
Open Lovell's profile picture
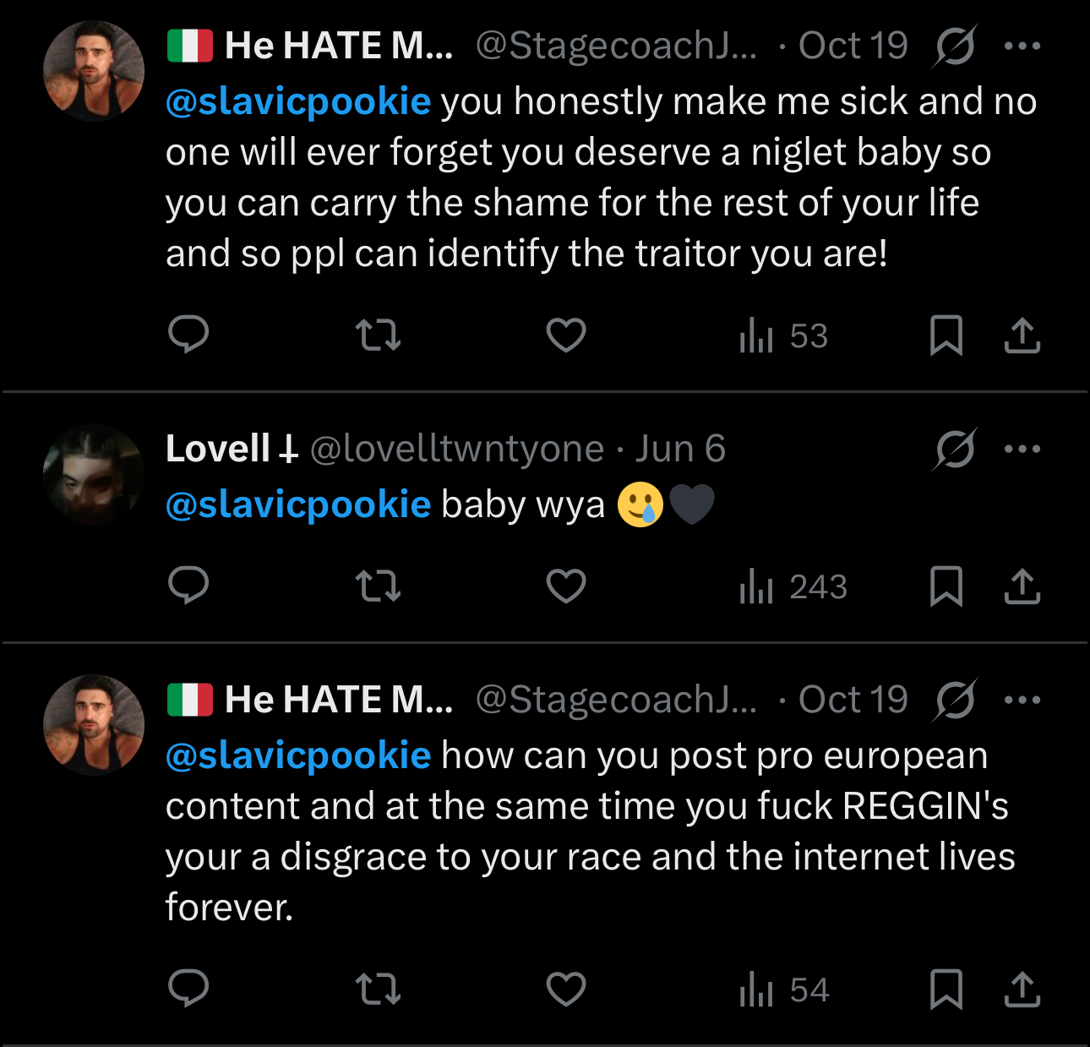(94, 474)
